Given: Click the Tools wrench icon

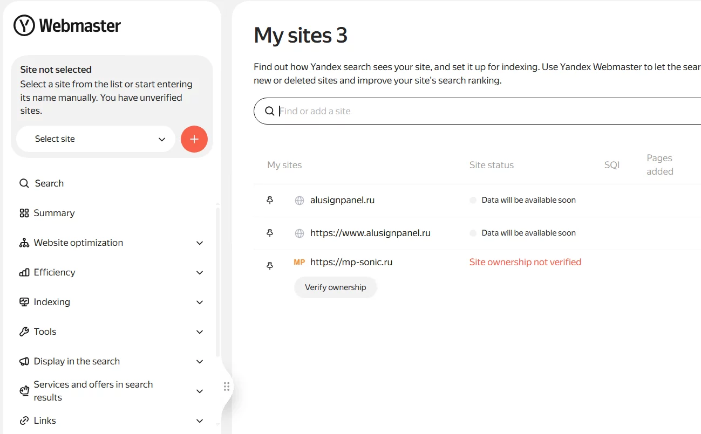Looking at the screenshot, I should click(x=24, y=332).
